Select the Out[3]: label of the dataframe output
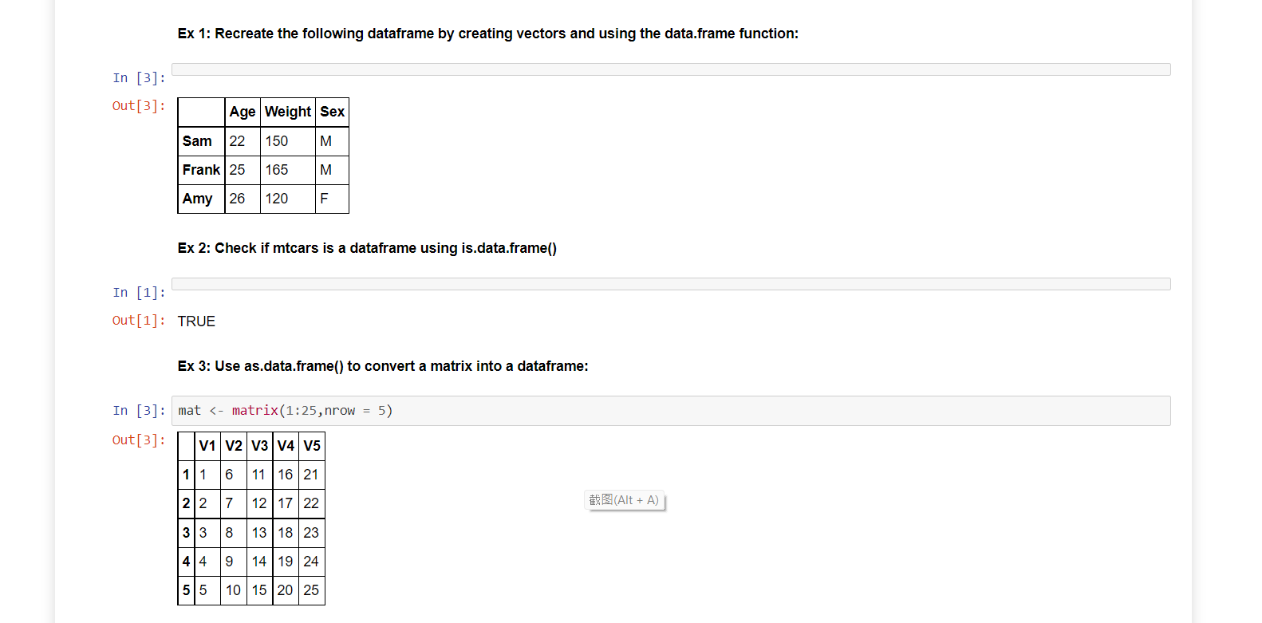The height and width of the screenshot is (623, 1262). point(139,105)
